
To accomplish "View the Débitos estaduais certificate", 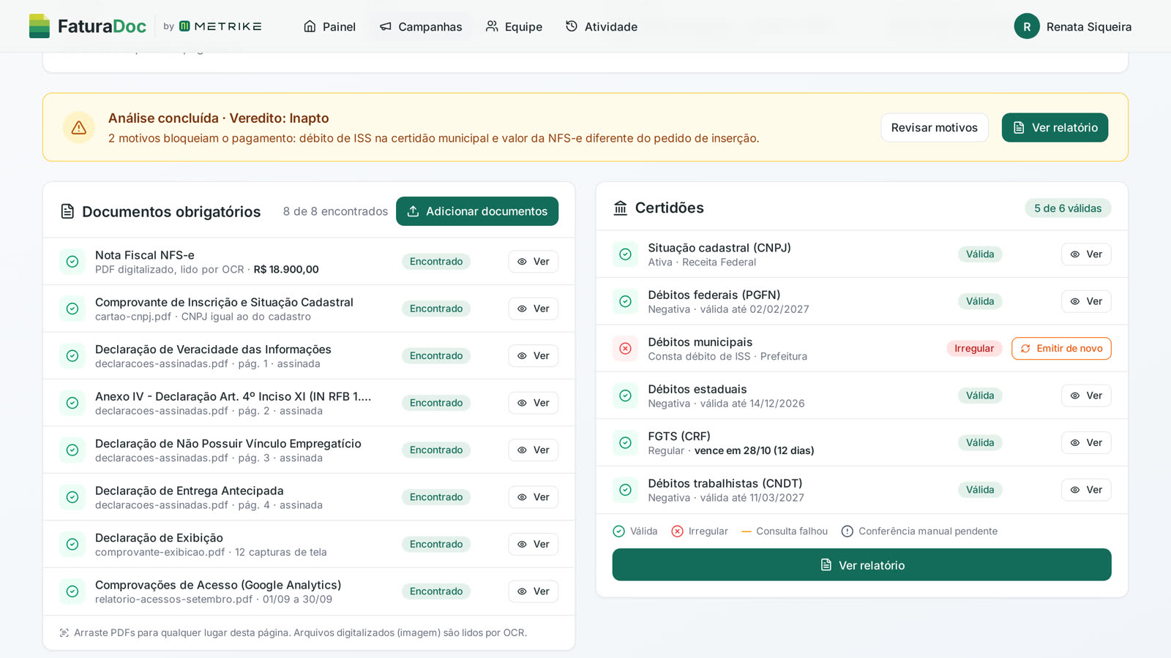I will (1086, 396).
